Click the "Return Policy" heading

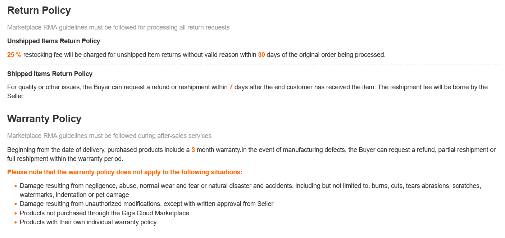click(39, 10)
